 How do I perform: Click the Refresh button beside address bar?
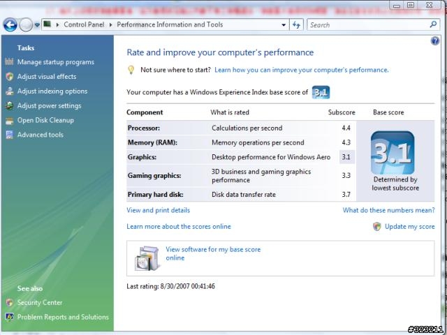pos(296,25)
